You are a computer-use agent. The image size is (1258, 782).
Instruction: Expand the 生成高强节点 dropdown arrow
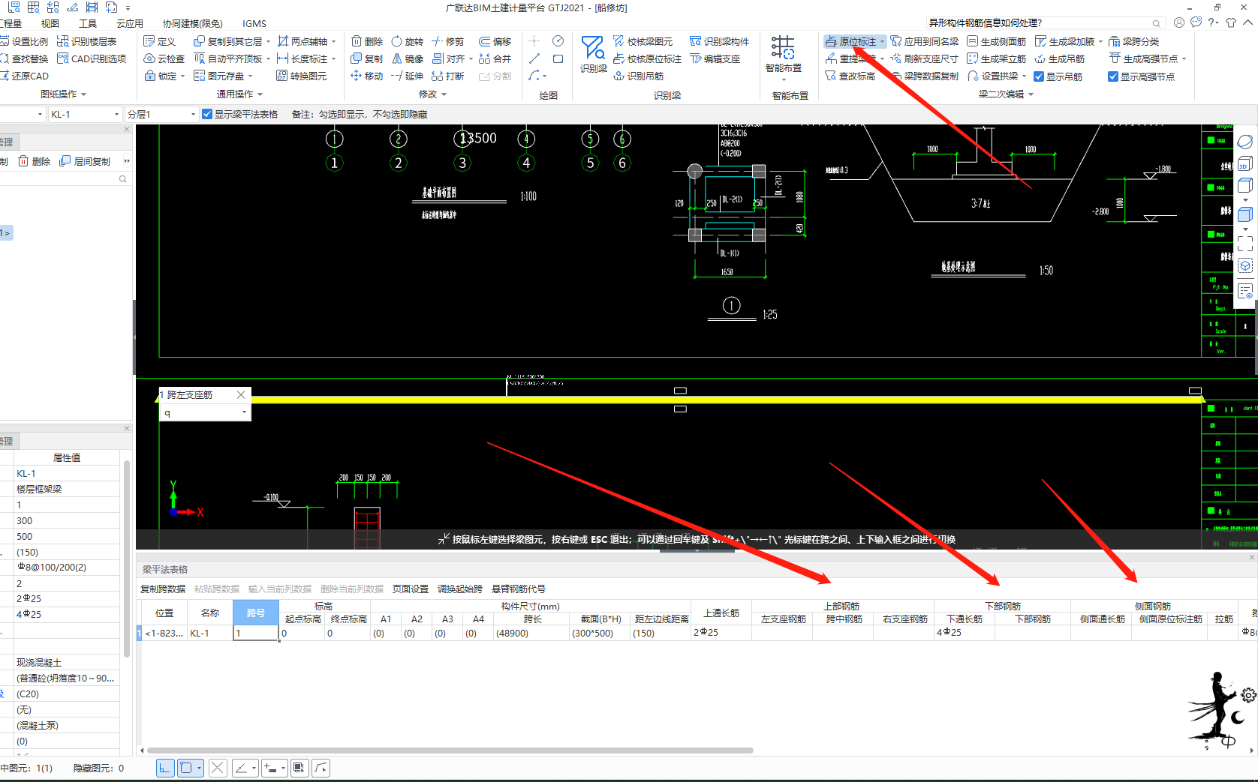coord(1184,58)
